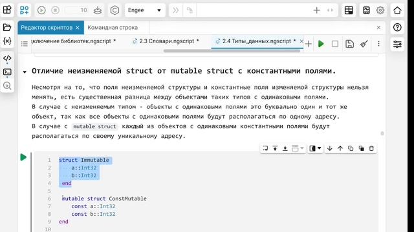Open the 2.3 Словари.ngscript tab
The width and height of the screenshot is (414, 232).
pos(166,41)
